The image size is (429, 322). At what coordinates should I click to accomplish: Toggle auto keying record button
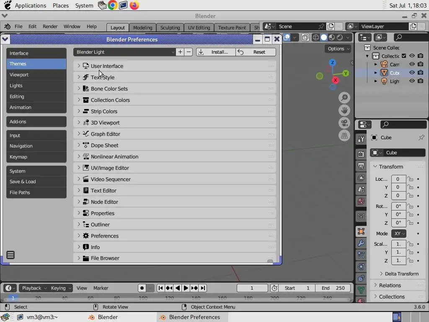tap(142, 288)
